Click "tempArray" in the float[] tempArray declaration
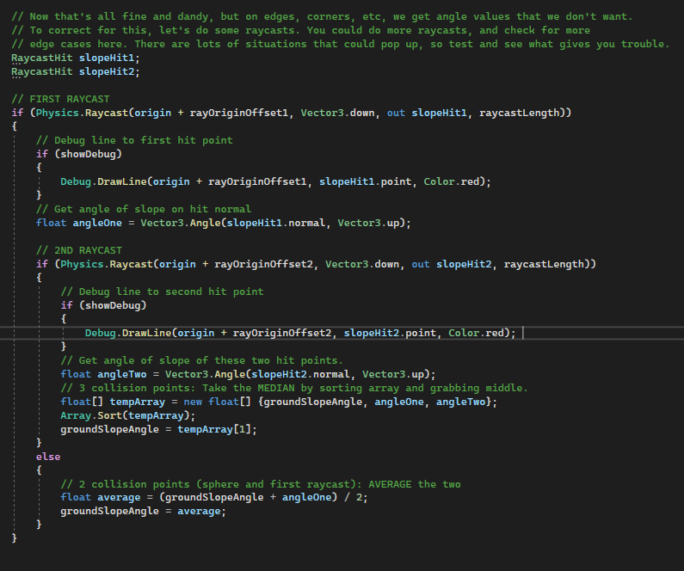Image resolution: width=684 pixels, height=571 pixels. click(138, 402)
